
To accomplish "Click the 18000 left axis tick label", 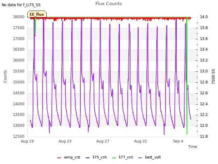I will [x=19, y=17].
